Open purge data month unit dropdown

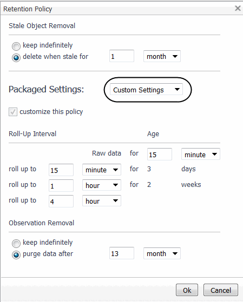(x=162, y=253)
